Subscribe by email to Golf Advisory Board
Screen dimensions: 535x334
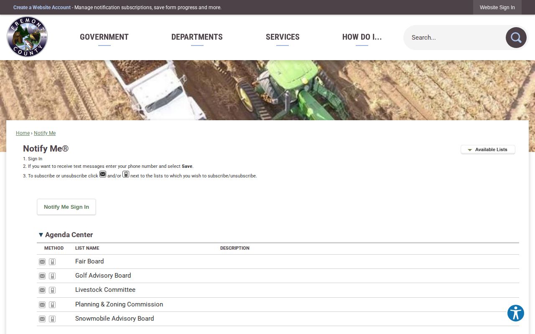(x=42, y=276)
